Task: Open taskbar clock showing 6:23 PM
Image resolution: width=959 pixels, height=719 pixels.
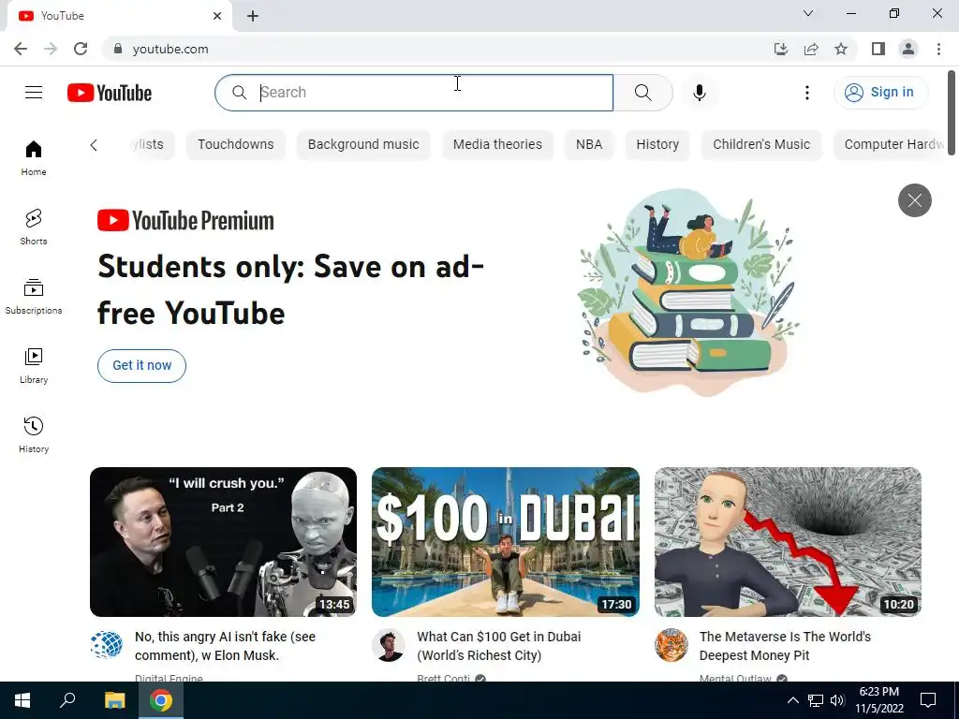Action: click(x=878, y=700)
